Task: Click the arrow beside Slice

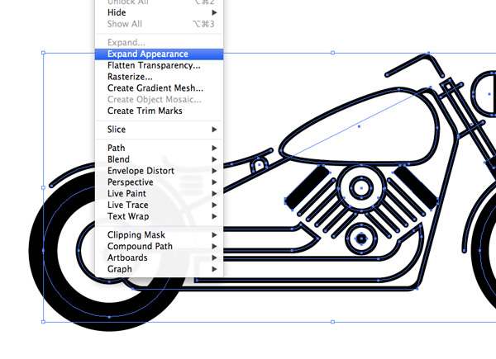Action: 214,130
